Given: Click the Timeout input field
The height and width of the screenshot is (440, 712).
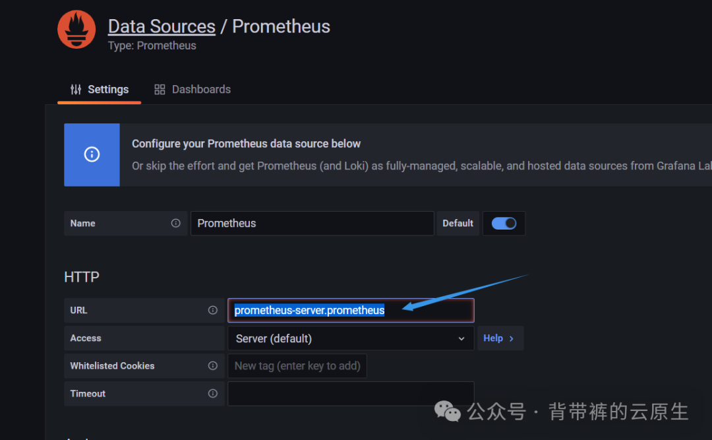Looking at the screenshot, I should (x=351, y=393).
